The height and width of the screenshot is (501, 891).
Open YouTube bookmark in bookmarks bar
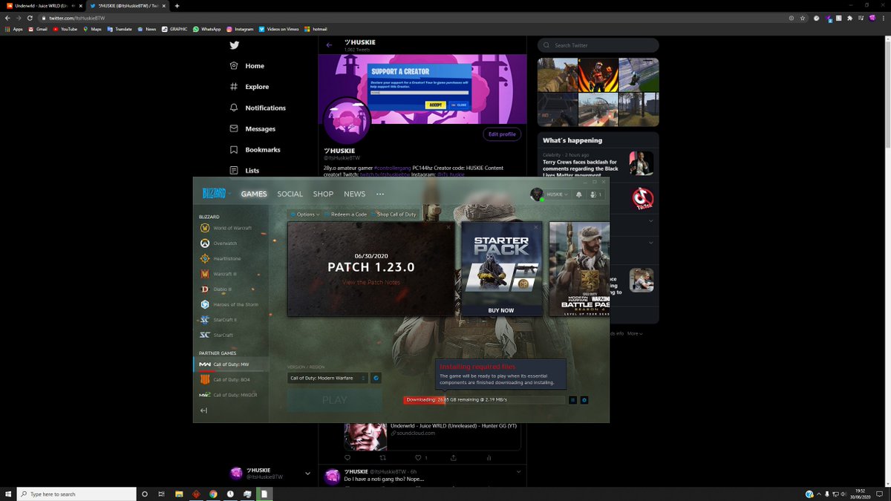point(65,29)
